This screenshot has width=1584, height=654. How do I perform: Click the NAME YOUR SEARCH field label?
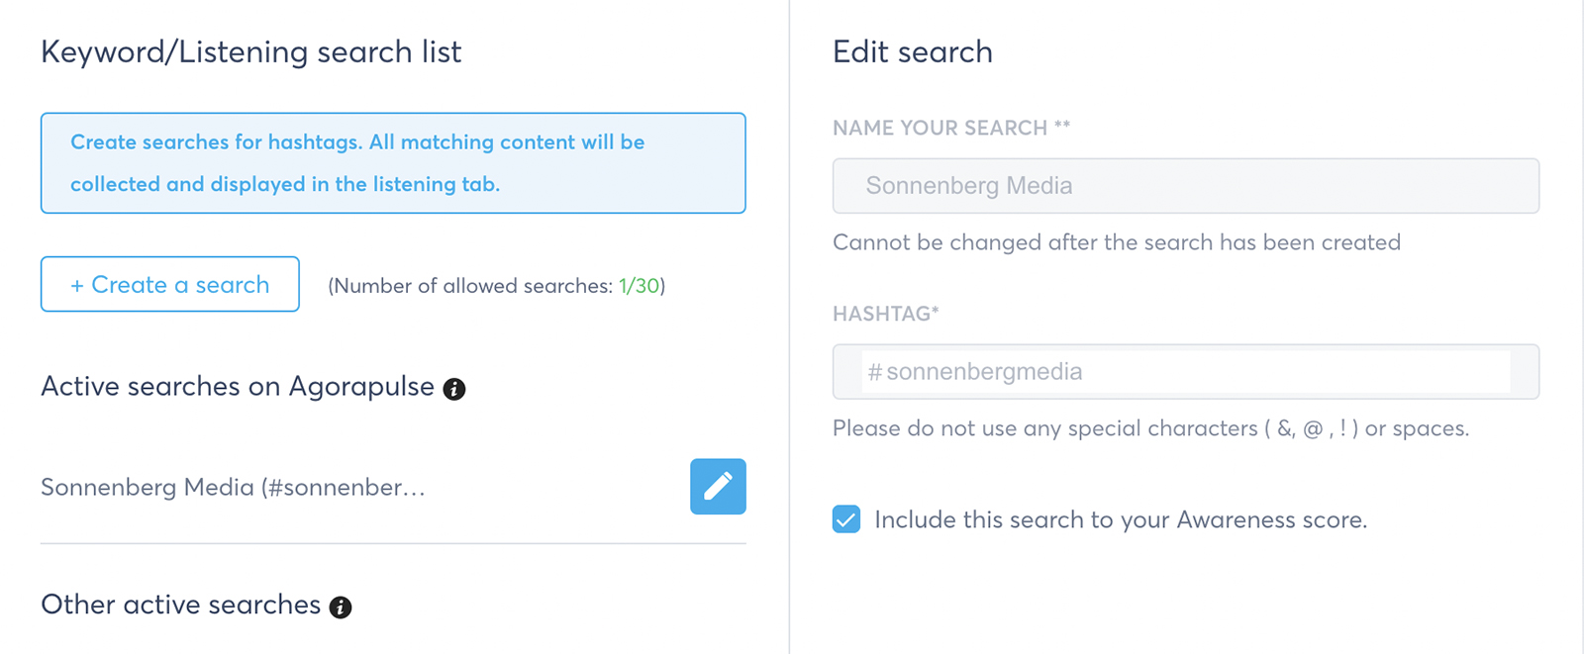951,128
